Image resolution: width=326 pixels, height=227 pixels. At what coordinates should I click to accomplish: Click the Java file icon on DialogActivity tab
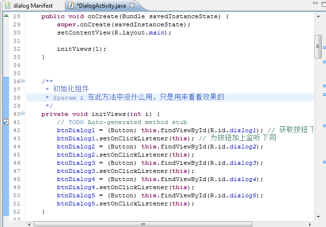tap(71, 5)
